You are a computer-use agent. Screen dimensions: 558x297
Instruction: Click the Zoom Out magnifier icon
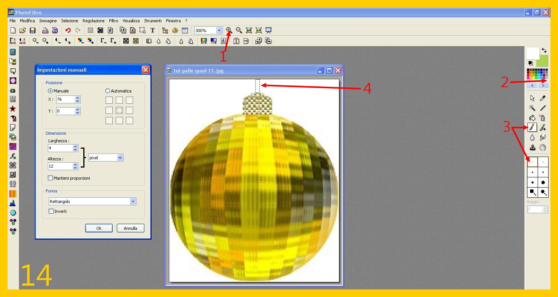click(239, 30)
